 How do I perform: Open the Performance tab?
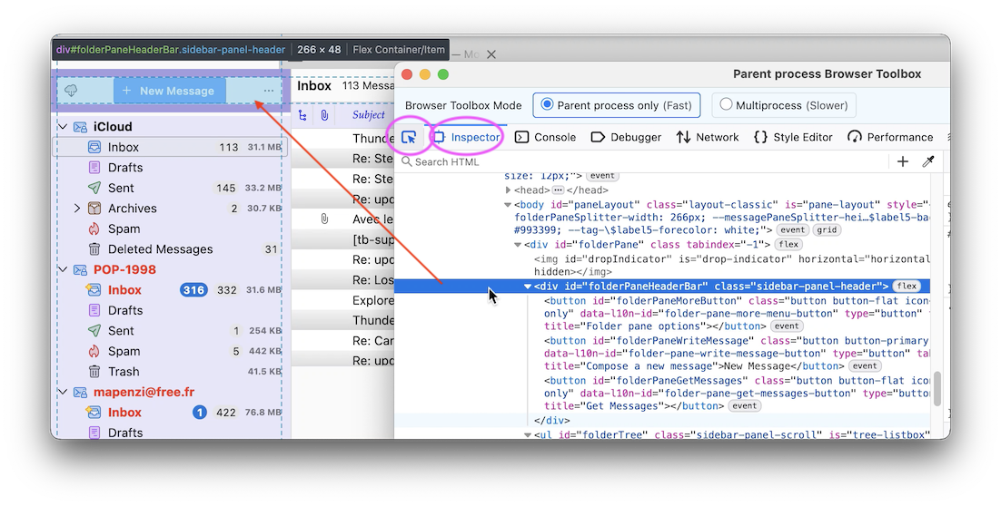(x=890, y=137)
